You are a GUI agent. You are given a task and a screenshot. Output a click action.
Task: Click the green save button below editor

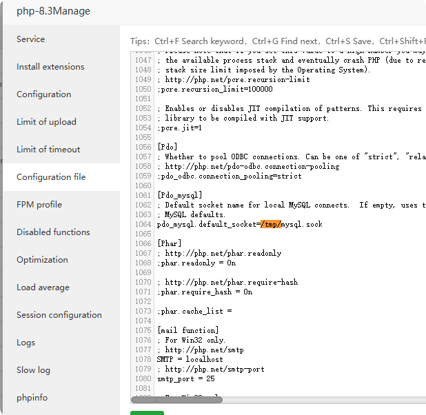tap(147, 412)
